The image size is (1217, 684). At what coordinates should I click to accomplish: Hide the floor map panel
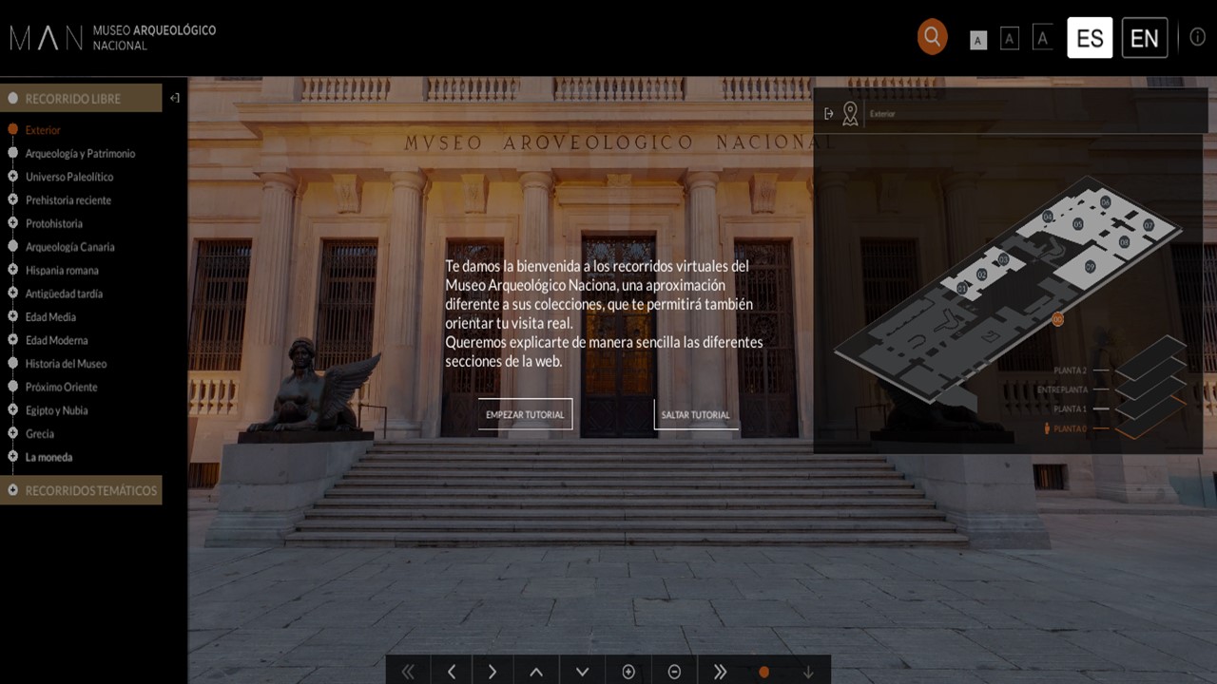[828, 114]
